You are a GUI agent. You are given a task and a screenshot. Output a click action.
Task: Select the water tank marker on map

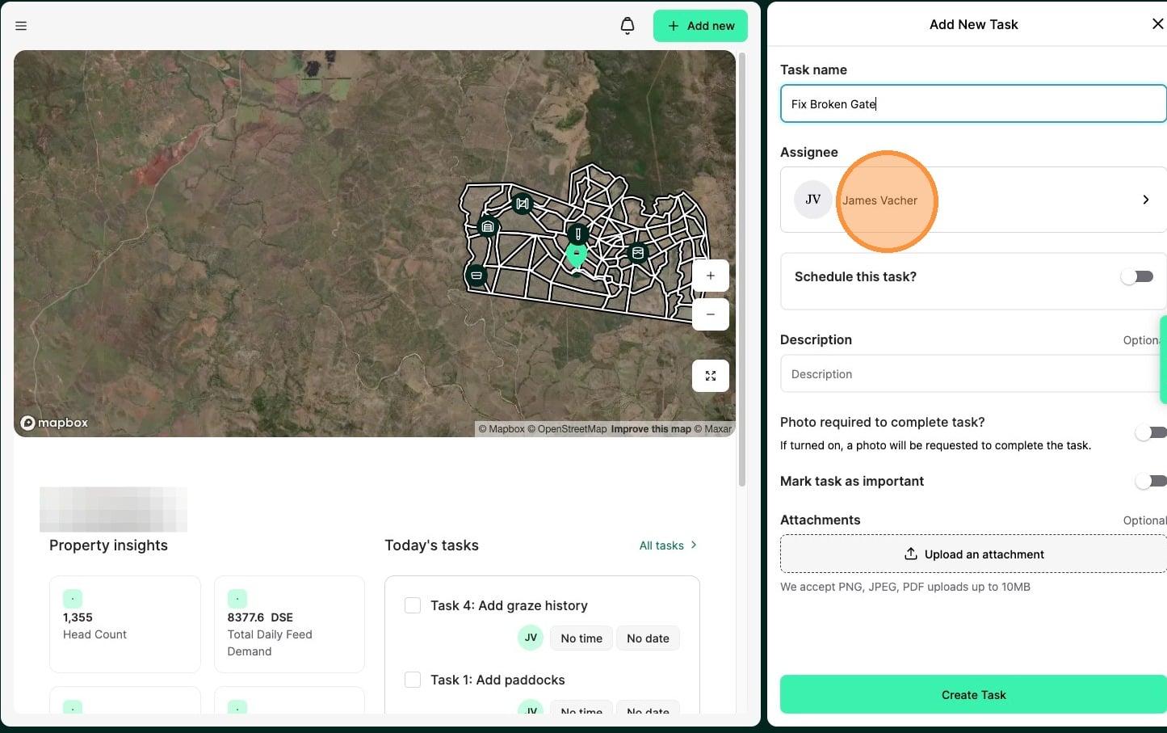(637, 253)
